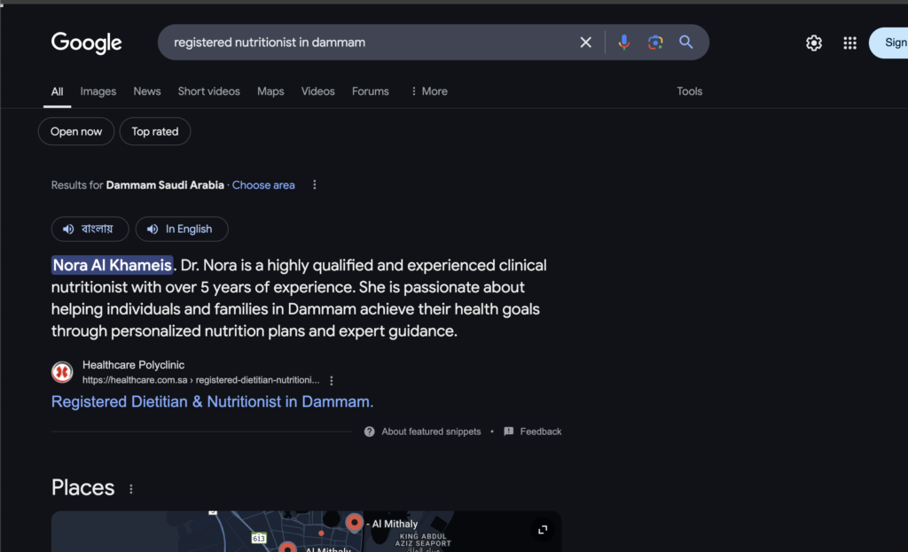908x552 pixels.
Task: Click the Google logo
Action: click(86, 43)
